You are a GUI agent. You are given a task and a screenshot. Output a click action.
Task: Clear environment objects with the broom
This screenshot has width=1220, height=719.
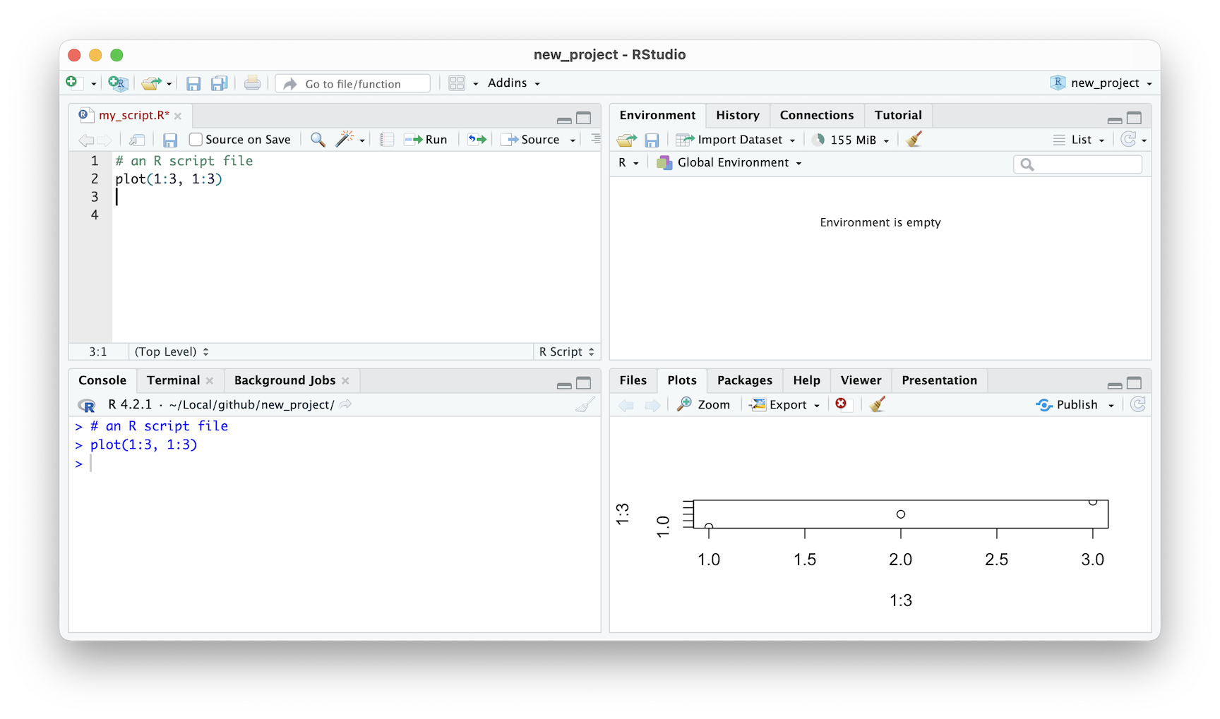(x=914, y=139)
